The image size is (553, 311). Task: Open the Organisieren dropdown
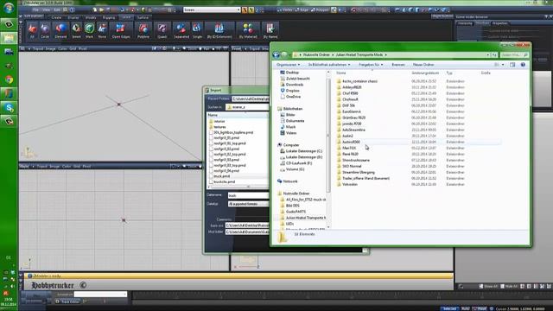[288, 65]
